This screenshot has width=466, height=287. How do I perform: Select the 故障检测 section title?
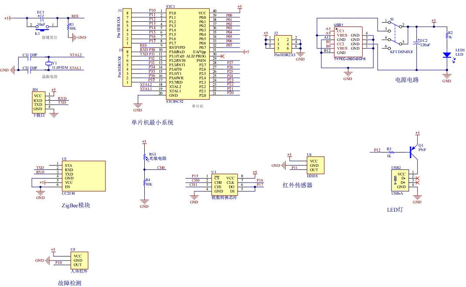pos(70,283)
